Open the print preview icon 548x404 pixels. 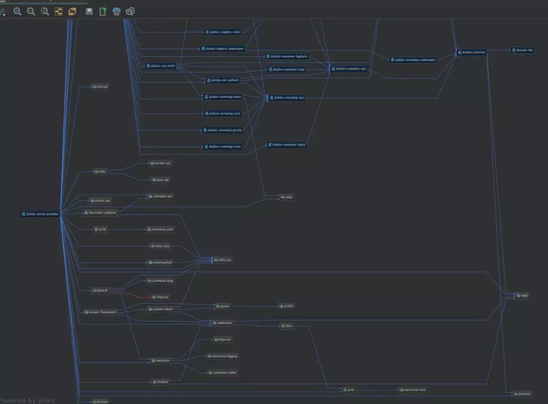(x=130, y=11)
